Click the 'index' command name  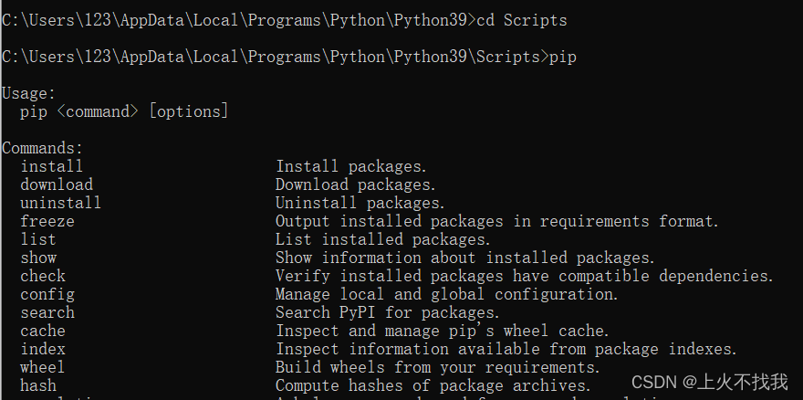[x=43, y=350]
